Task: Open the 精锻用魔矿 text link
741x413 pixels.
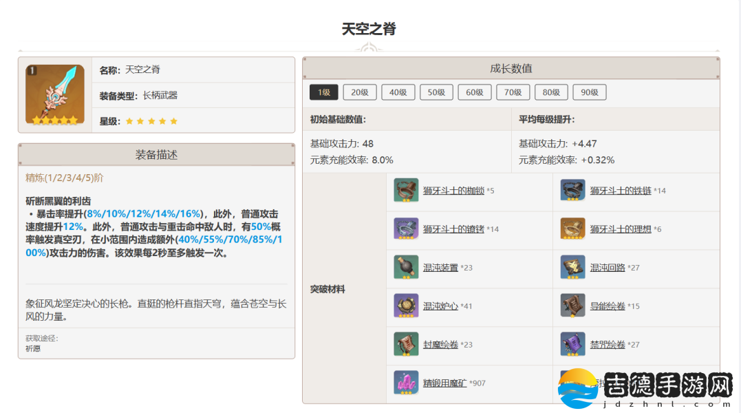Action: click(x=444, y=383)
